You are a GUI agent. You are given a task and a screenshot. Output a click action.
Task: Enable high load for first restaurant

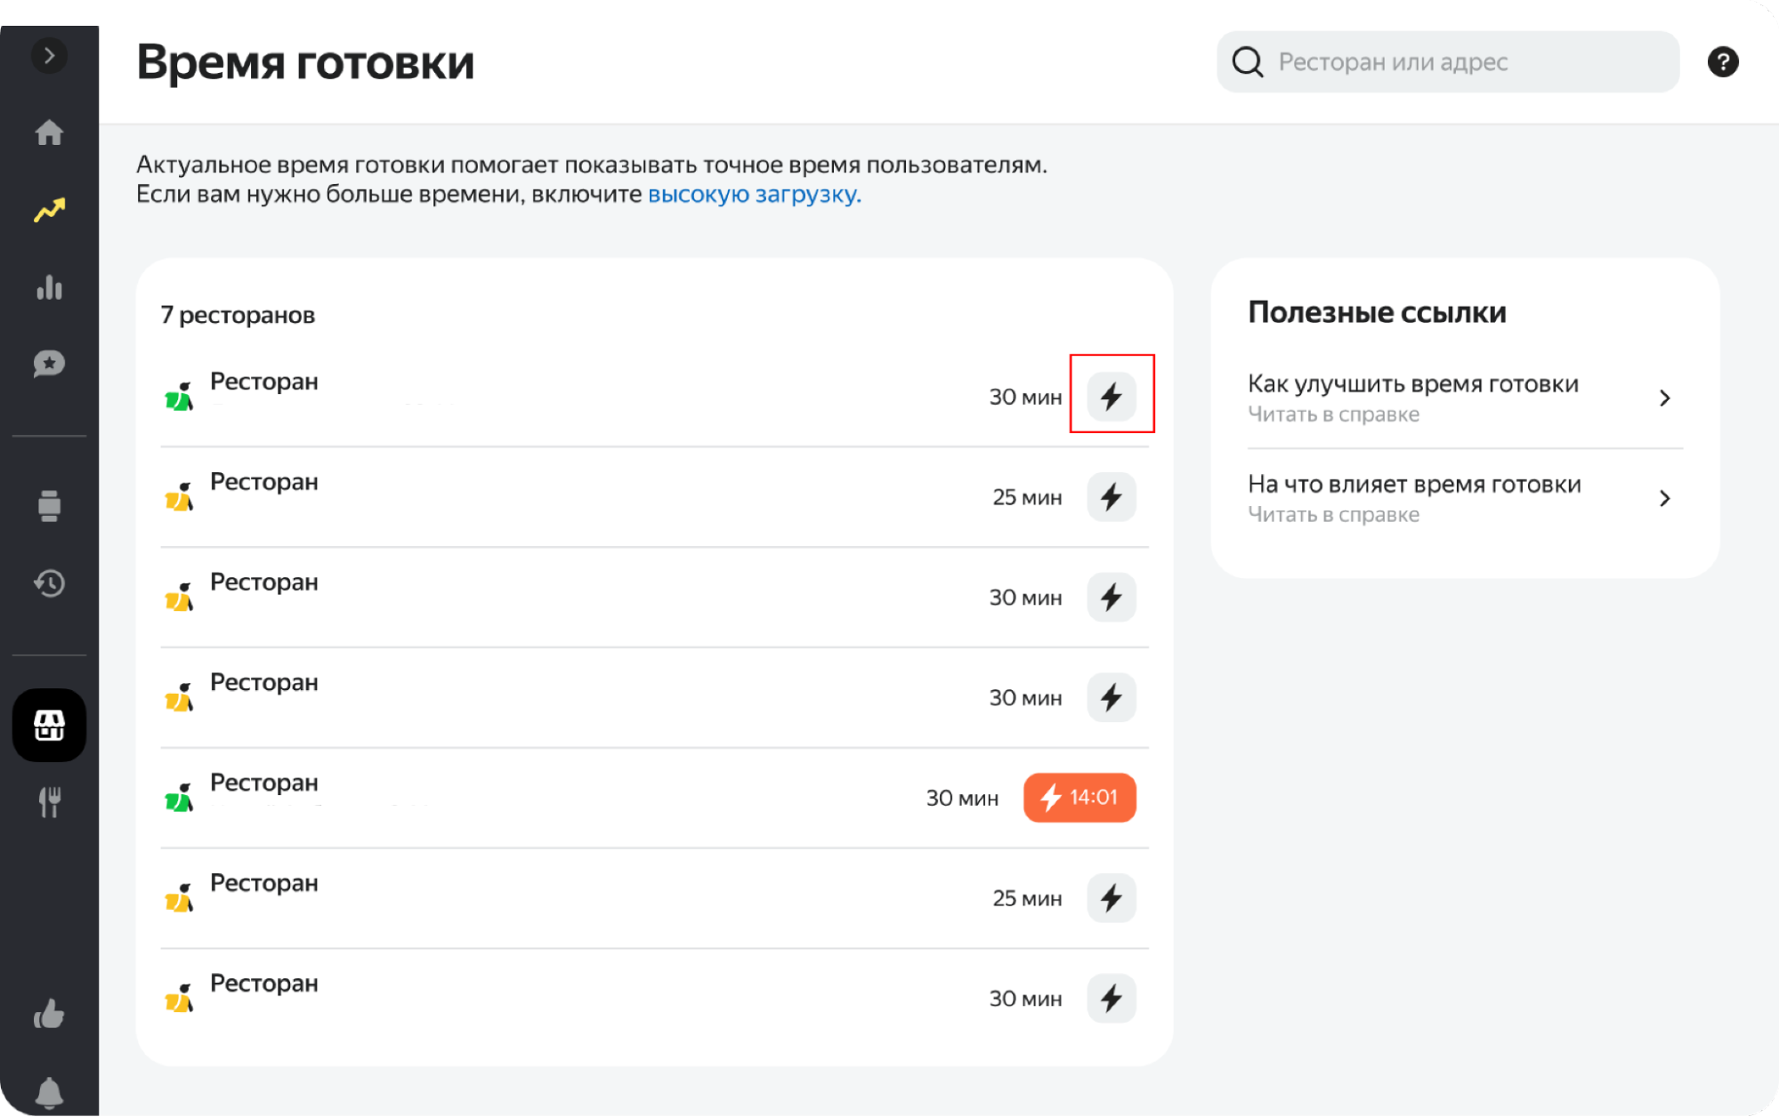(x=1111, y=396)
